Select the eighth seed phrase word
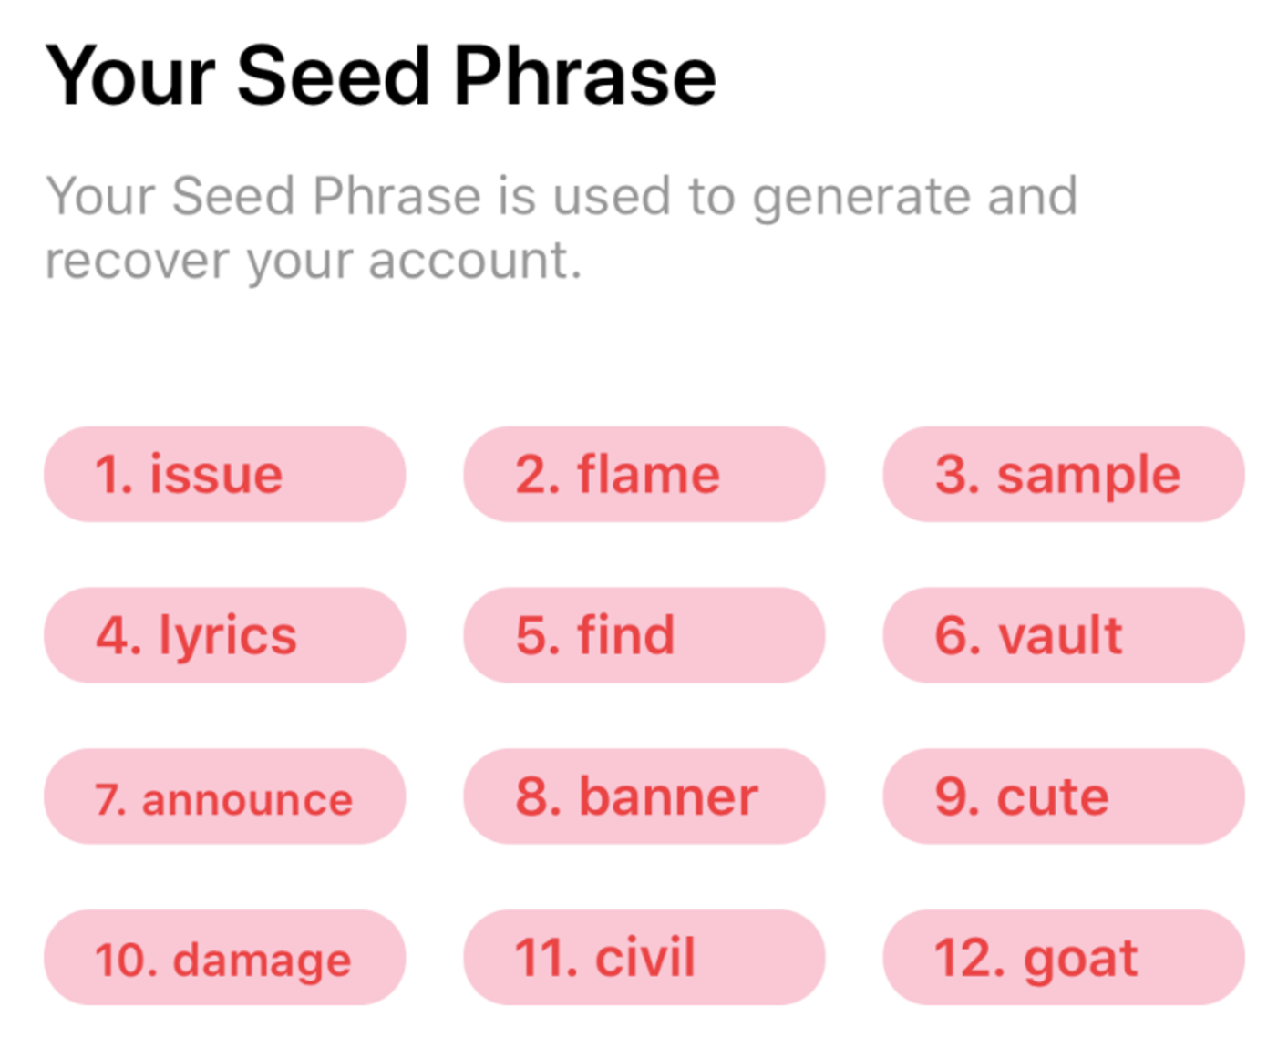Image resolution: width=1288 pixels, height=1048 pixels. pyautogui.click(x=644, y=796)
